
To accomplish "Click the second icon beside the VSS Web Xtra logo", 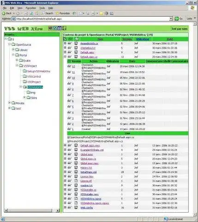I will (x=55, y=28).
